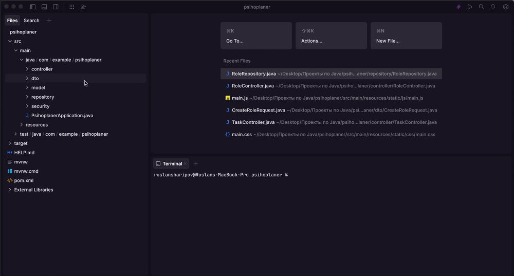This screenshot has width=514, height=276.
Task: Click the Run triangle icon
Action: tap(470, 7)
